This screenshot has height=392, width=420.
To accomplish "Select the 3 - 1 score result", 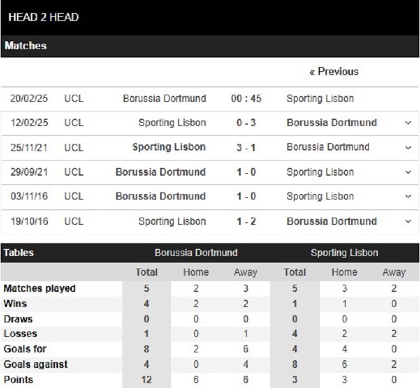I will (246, 147).
